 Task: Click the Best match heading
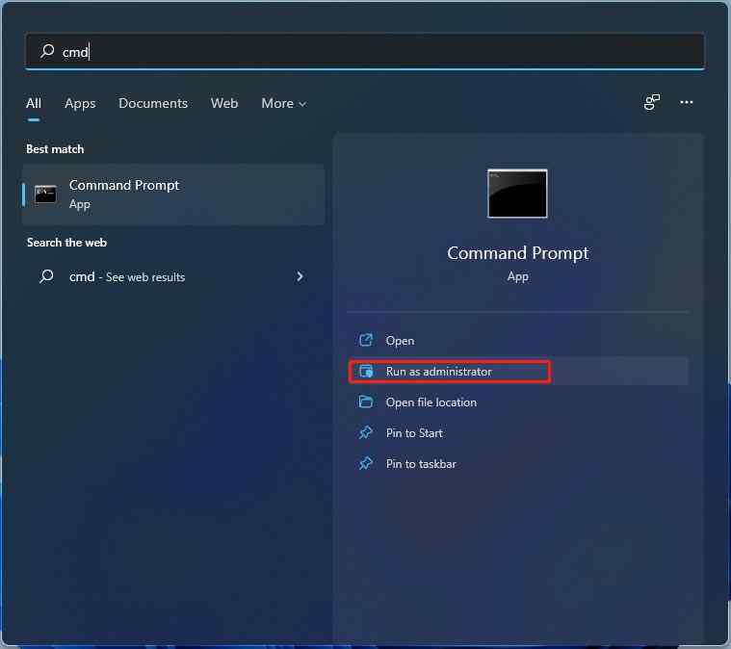click(x=55, y=149)
